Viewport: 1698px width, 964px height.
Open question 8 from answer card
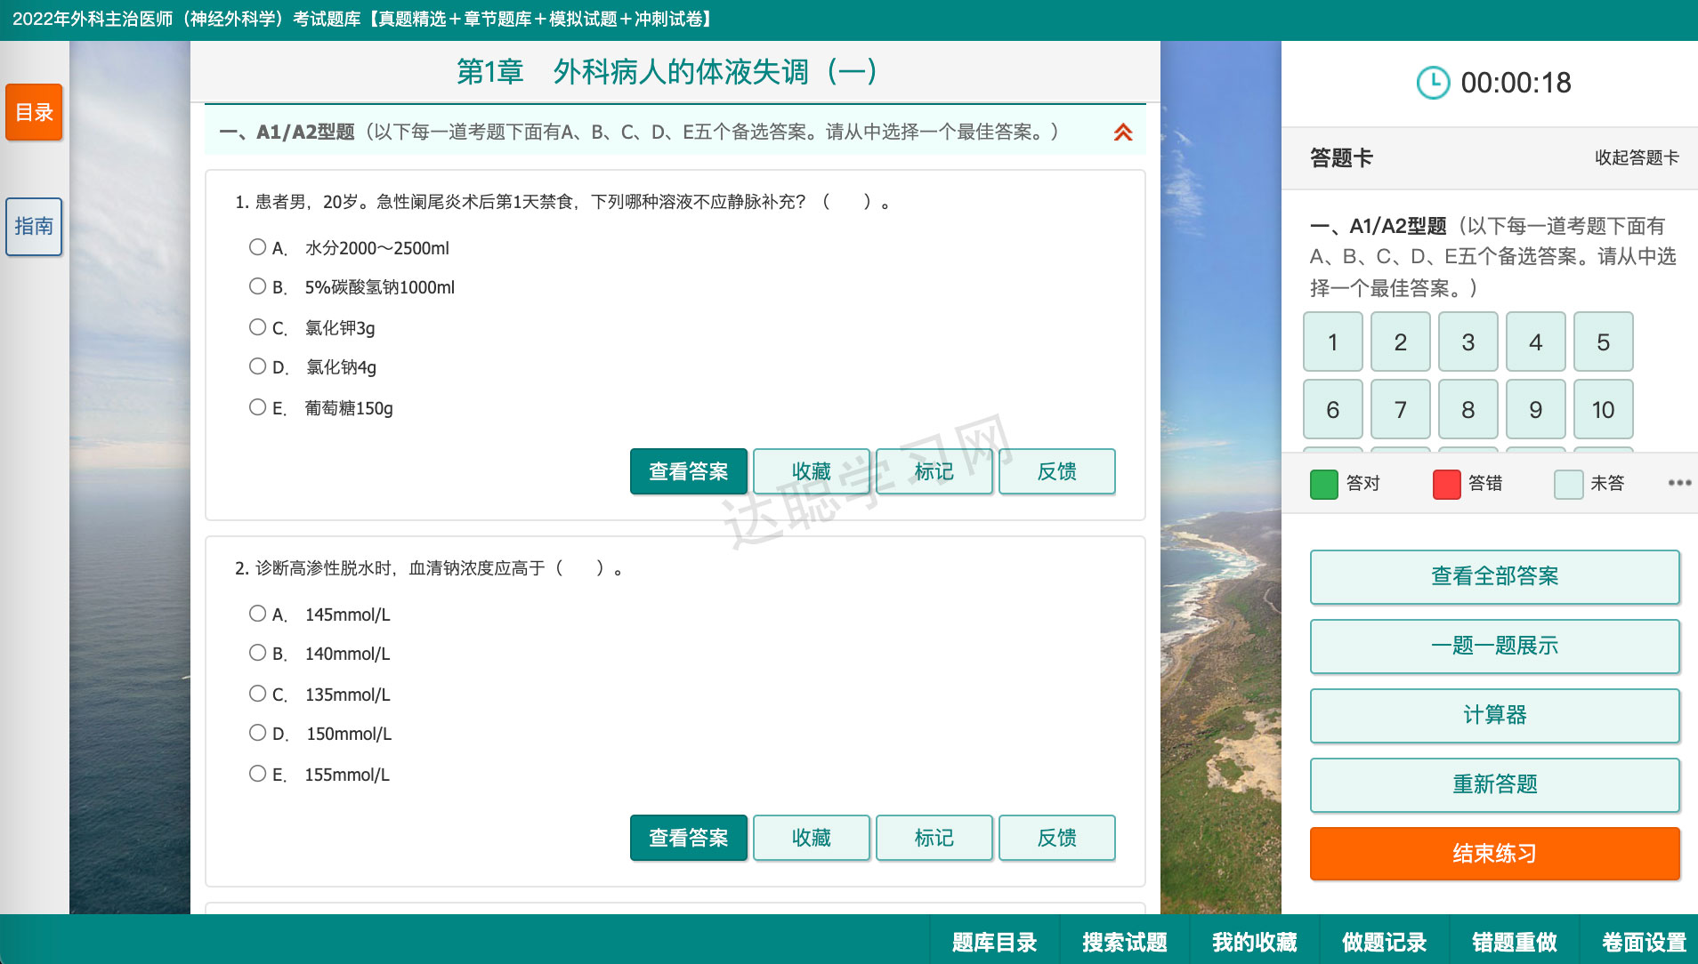coord(1468,410)
